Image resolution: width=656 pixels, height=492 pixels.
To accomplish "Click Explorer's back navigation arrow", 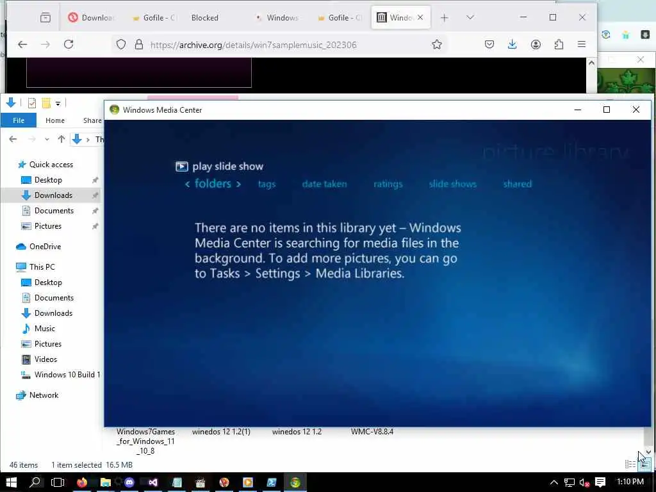I will [13, 139].
